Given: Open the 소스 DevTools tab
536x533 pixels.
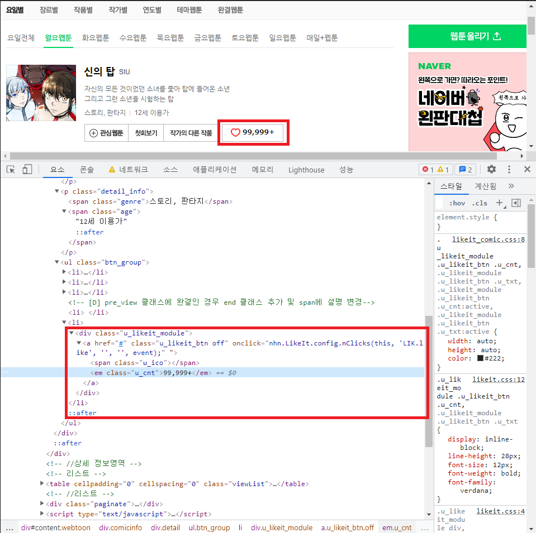Looking at the screenshot, I should [170, 169].
